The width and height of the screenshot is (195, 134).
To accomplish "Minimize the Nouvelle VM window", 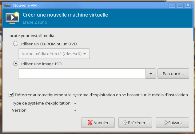I will pyautogui.click(x=172, y=5).
